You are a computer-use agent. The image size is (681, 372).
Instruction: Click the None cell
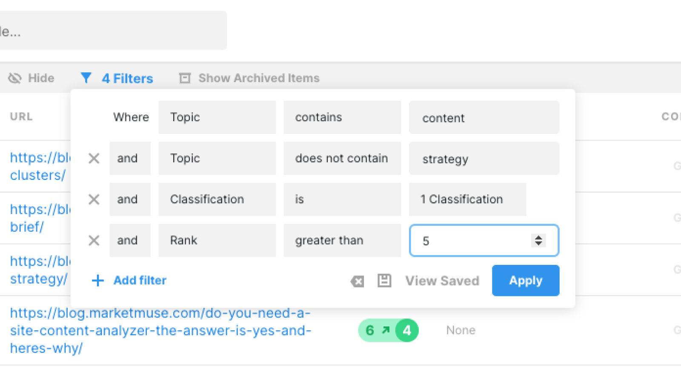point(461,330)
